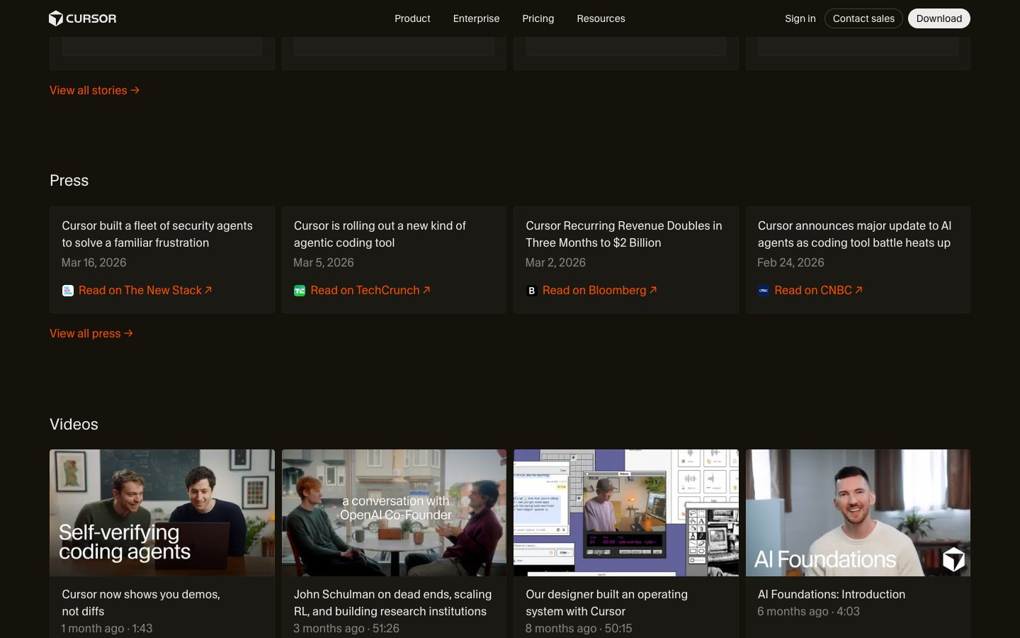This screenshot has width=1020, height=638.
Task: Click the Cursor logo in header
Action: (82, 18)
